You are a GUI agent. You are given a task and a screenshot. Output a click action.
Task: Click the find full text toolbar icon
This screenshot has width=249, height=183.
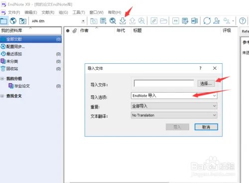pyautogui.click(x=141, y=21)
